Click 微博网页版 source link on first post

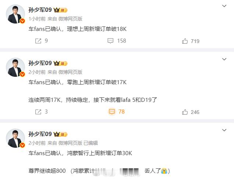click(70, 19)
